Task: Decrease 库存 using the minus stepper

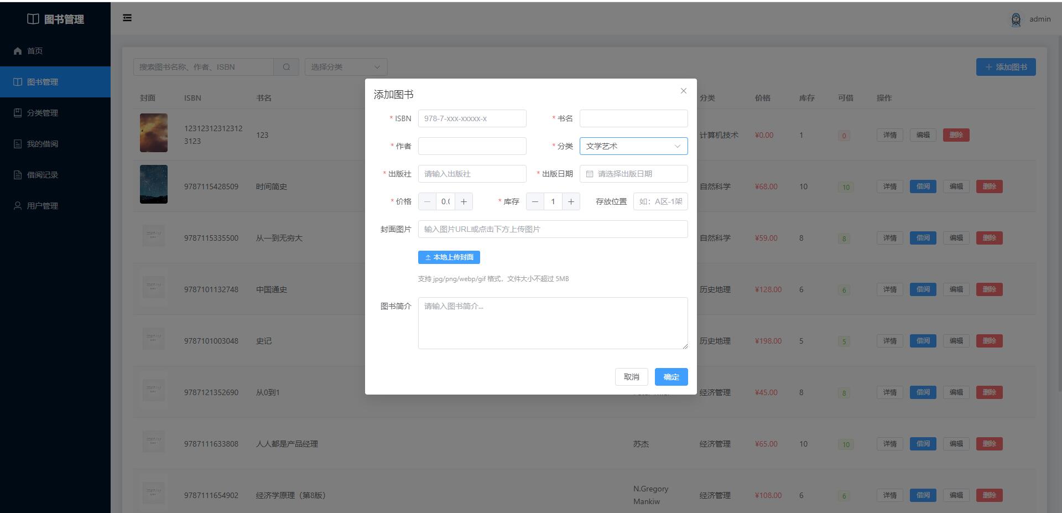Action: coord(534,201)
